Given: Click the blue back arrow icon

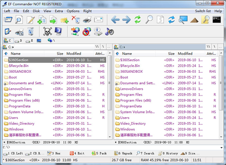Looking at the screenshot, I should coord(115,20).
